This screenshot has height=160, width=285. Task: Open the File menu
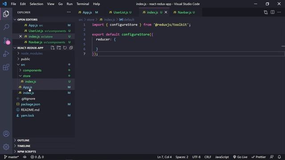pyautogui.click(x=13, y=4)
